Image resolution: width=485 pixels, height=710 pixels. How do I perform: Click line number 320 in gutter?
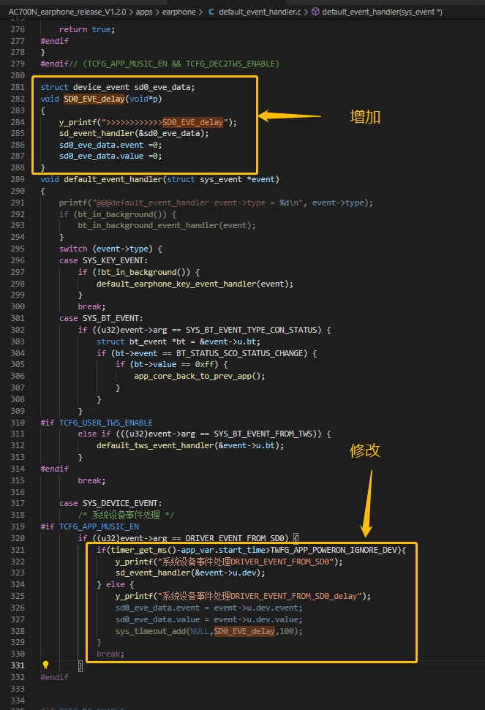click(x=18, y=538)
